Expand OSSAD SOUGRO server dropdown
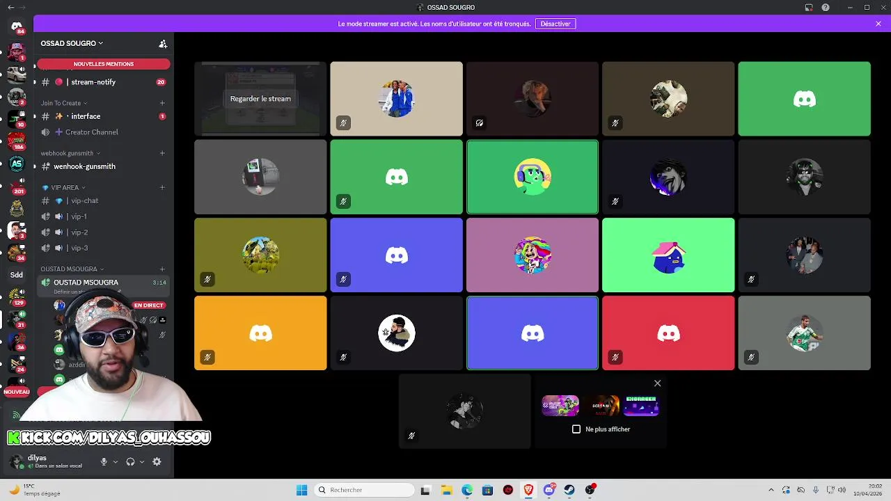The height and width of the screenshot is (501, 891). tap(72, 43)
